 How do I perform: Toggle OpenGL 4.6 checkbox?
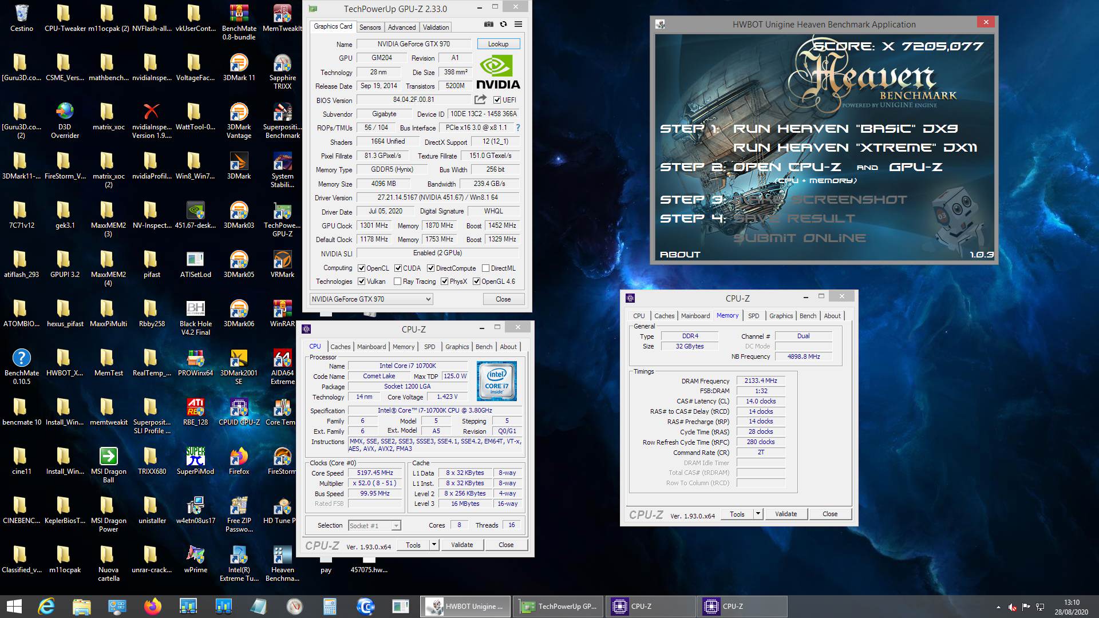pos(476,282)
